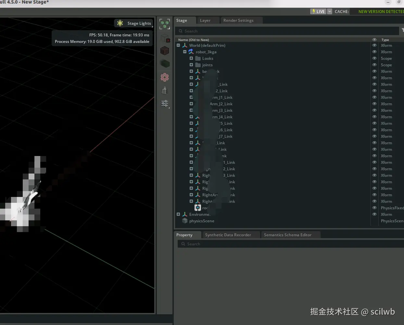Click the mass weight tool icon
The image size is (404, 325).
click(x=165, y=91)
